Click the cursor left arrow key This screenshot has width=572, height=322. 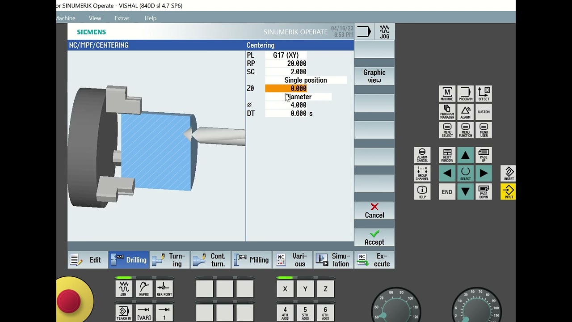[x=447, y=174]
